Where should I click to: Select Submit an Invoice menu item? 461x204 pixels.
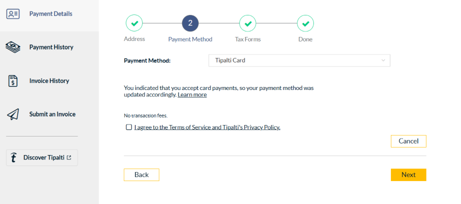[52, 114]
